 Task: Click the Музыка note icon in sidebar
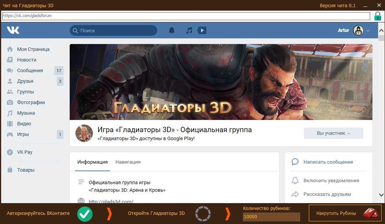click(x=10, y=113)
